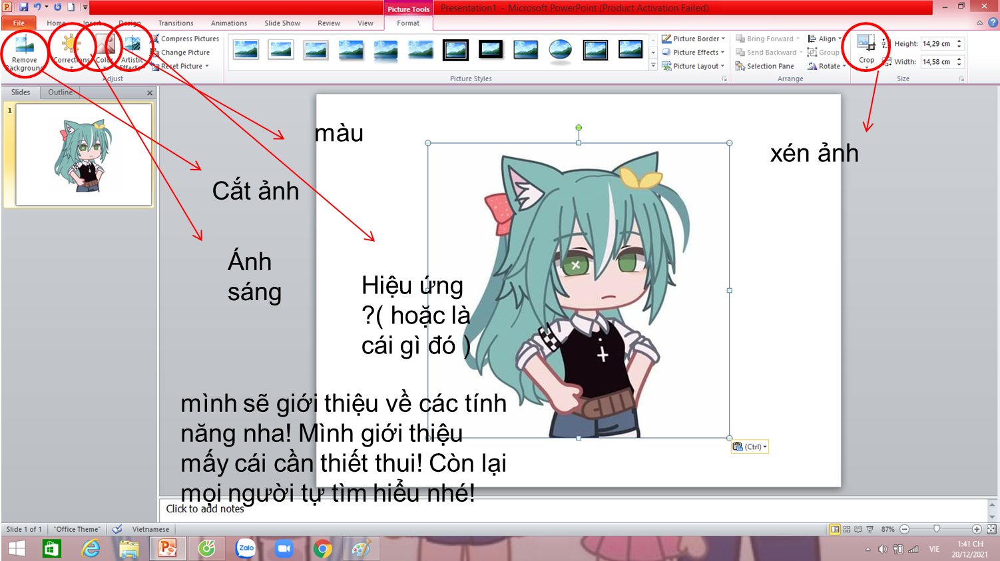
Task: Expand the Rotate options menu
Action: coord(827,66)
